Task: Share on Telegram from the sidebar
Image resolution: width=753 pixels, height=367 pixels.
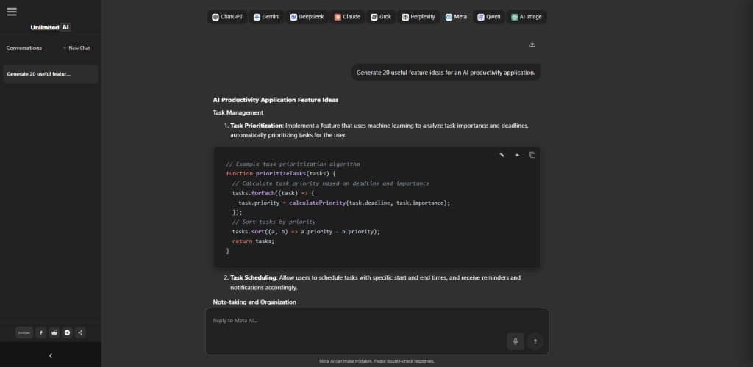Action: tap(67, 333)
